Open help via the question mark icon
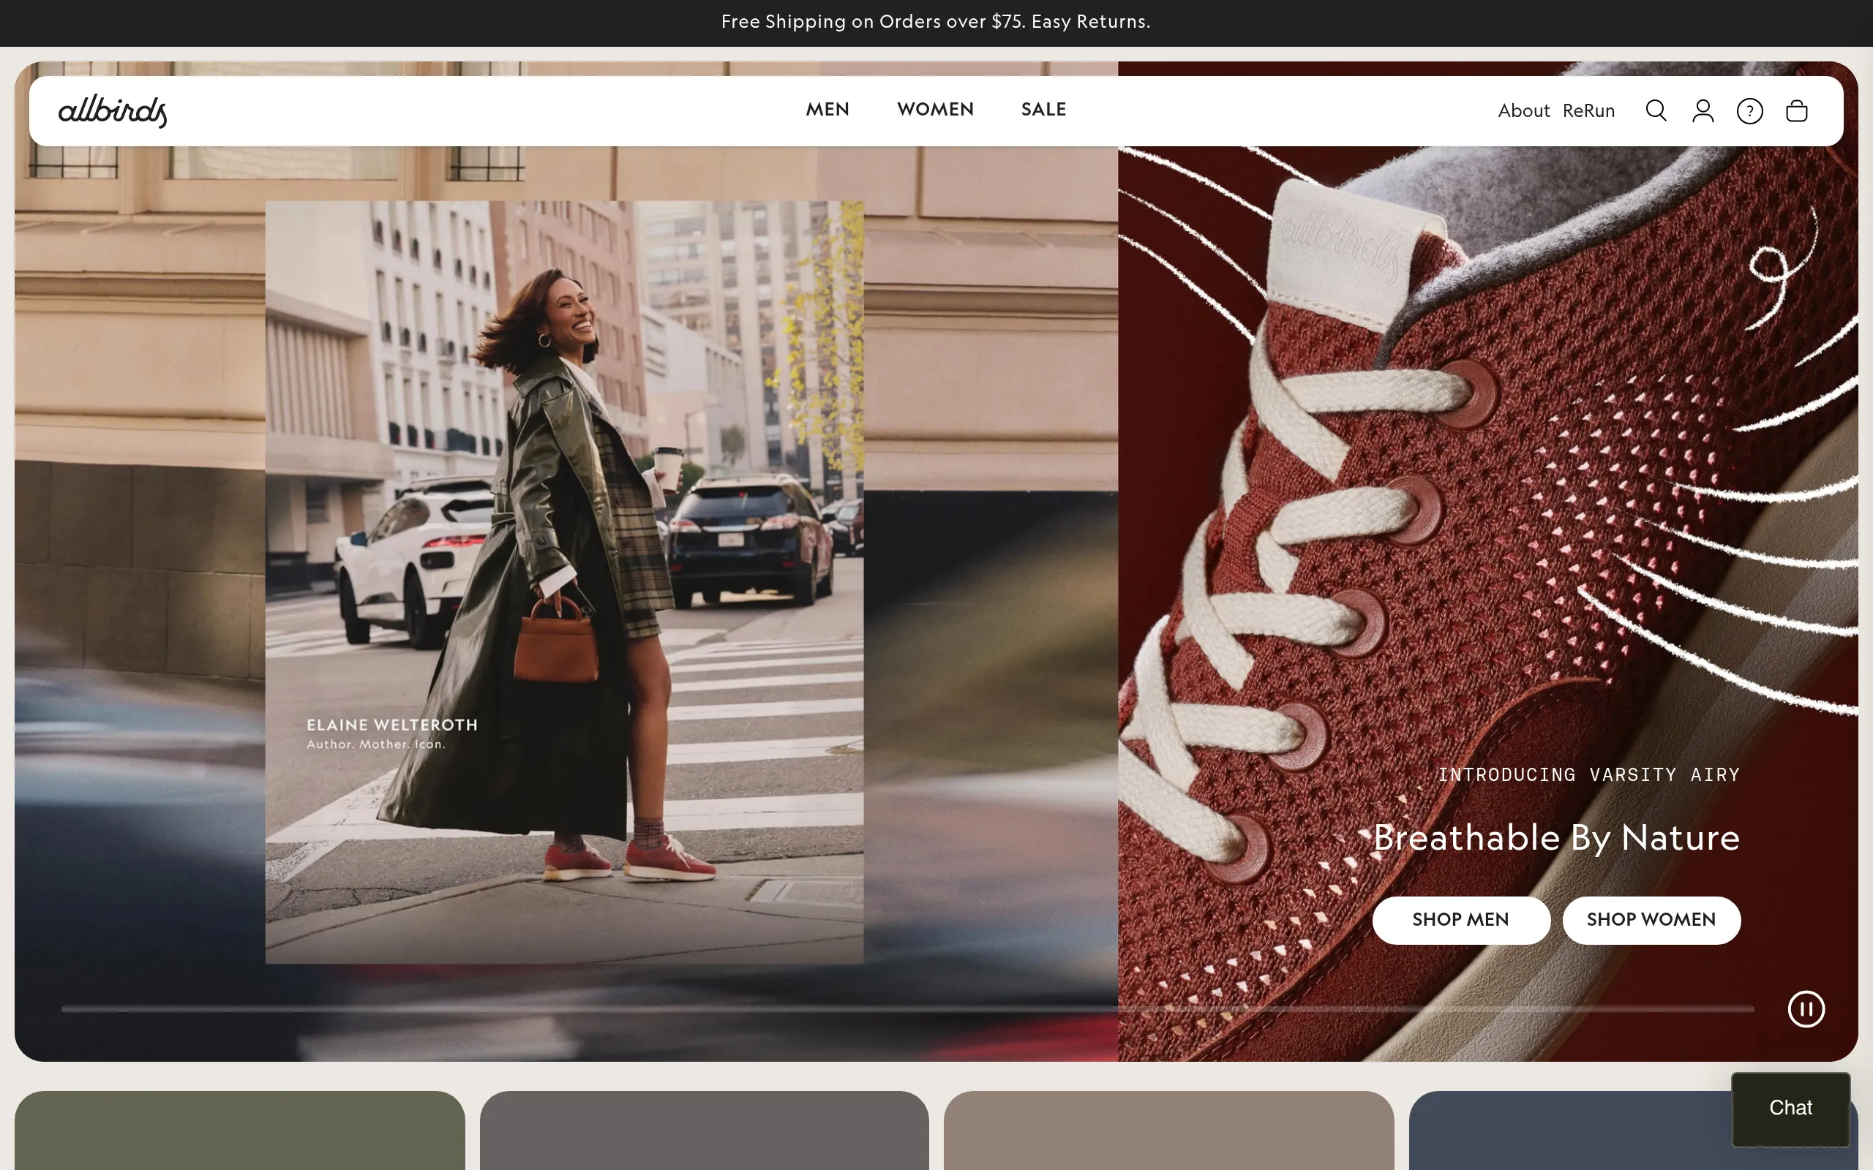The image size is (1873, 1170). tap(1750, 110)
